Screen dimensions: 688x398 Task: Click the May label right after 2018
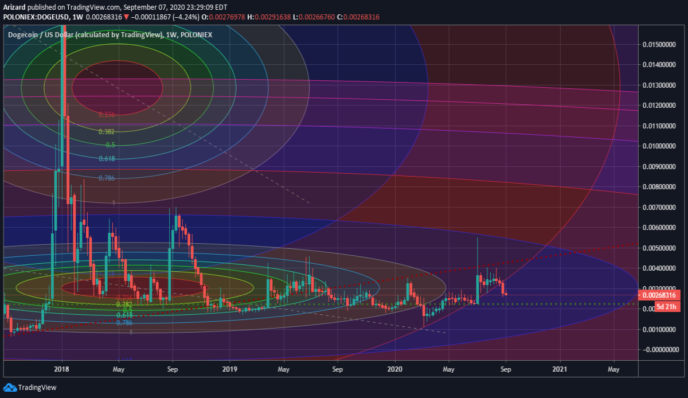[118, 370]
